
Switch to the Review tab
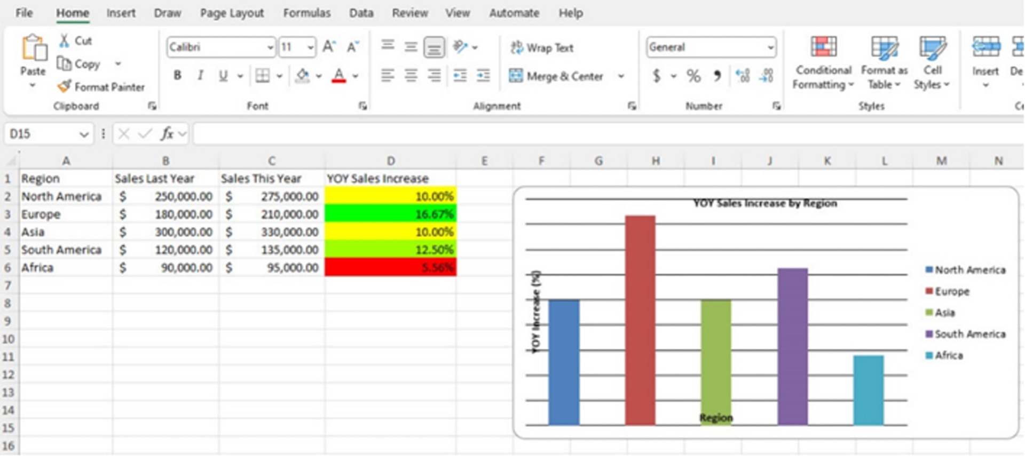click(x=410, y=13)
